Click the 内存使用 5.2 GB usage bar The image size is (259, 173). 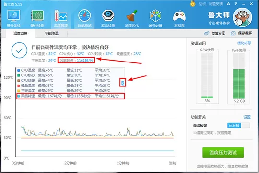pyautogui.click(x=239, y=75)
